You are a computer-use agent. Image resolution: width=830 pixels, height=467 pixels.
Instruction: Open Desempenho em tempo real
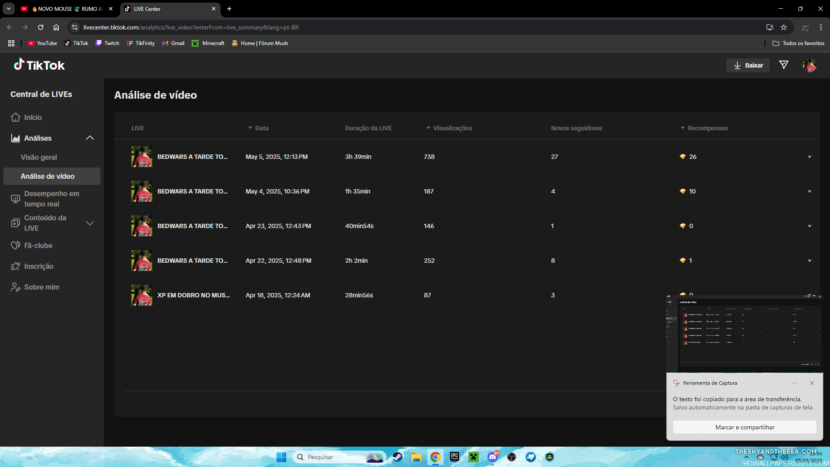point(52,199)
